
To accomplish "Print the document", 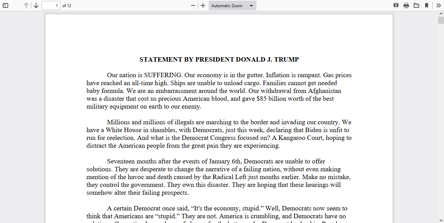I will pos(406,5).
